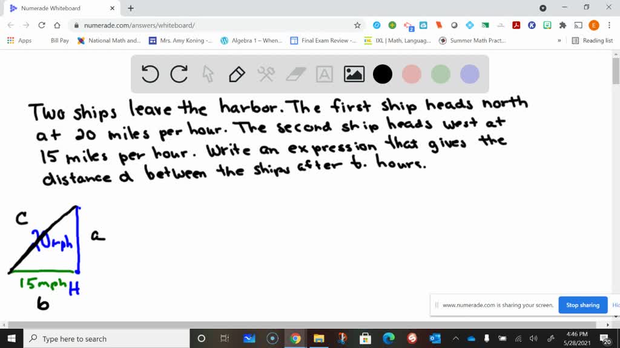Pick the black pen color
Viewport: 620px width, 348px height.
click(383, 74)
